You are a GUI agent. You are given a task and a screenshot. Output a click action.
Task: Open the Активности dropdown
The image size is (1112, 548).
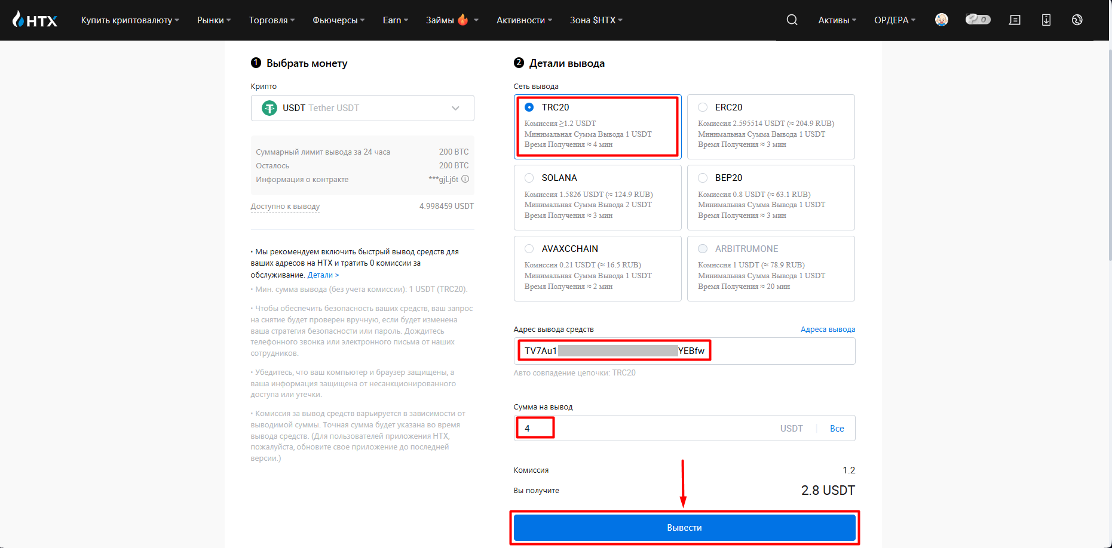(x=524, y=20)
